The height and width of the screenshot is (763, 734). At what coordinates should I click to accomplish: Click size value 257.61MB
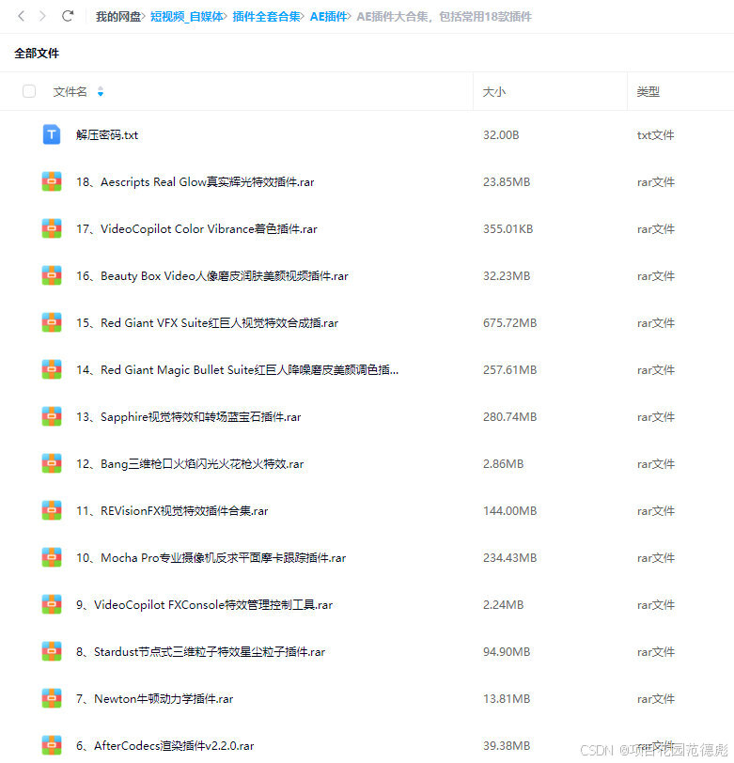(x=509, y=370)
